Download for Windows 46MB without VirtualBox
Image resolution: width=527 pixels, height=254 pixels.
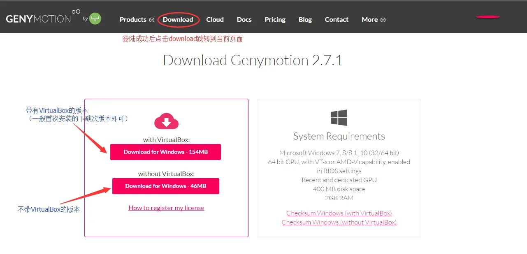[166, 186]
